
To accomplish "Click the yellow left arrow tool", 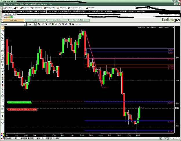I will click(3, 113).
